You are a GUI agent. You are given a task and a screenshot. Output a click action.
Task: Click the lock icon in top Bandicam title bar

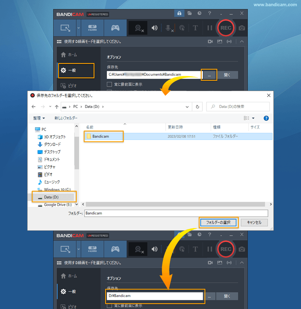click(x=179, y=14)
